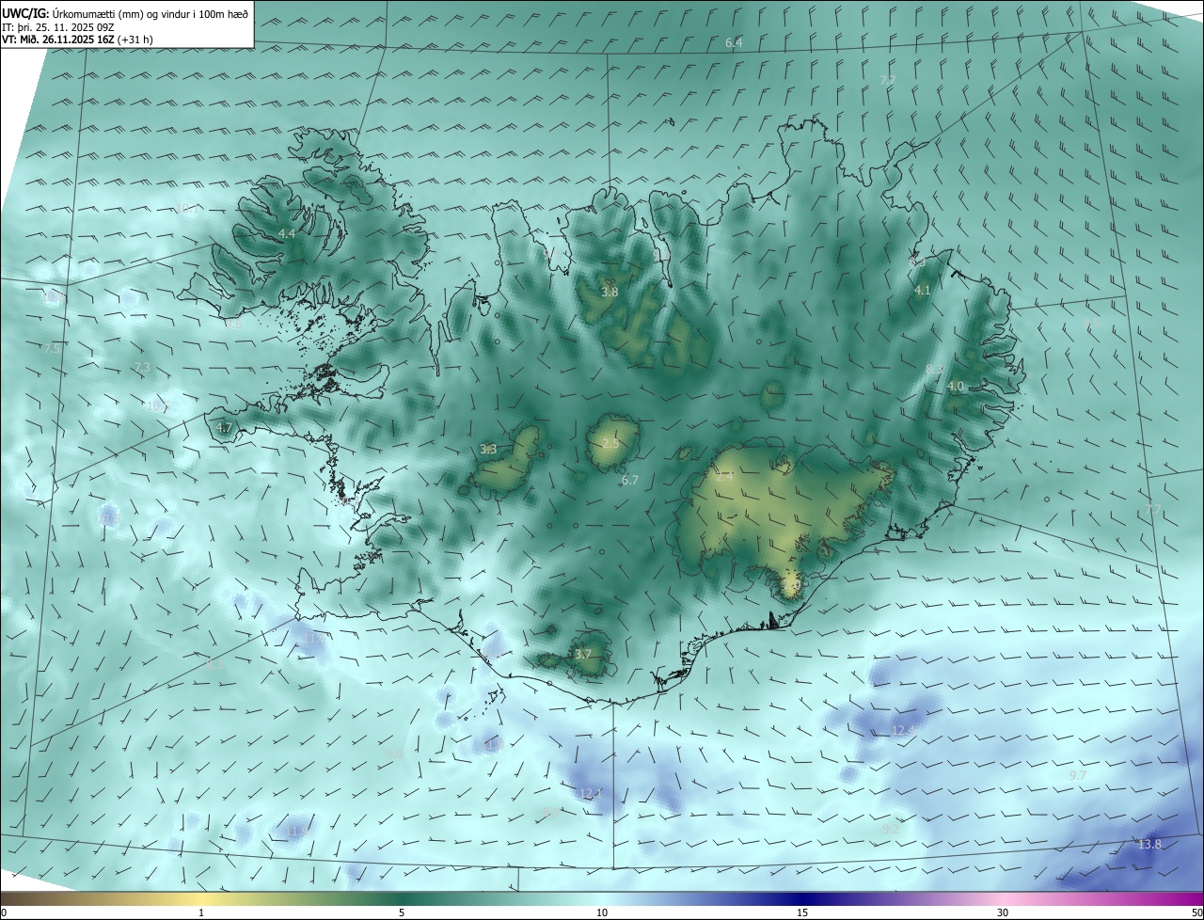Click the 13.8 value label

1149,845
